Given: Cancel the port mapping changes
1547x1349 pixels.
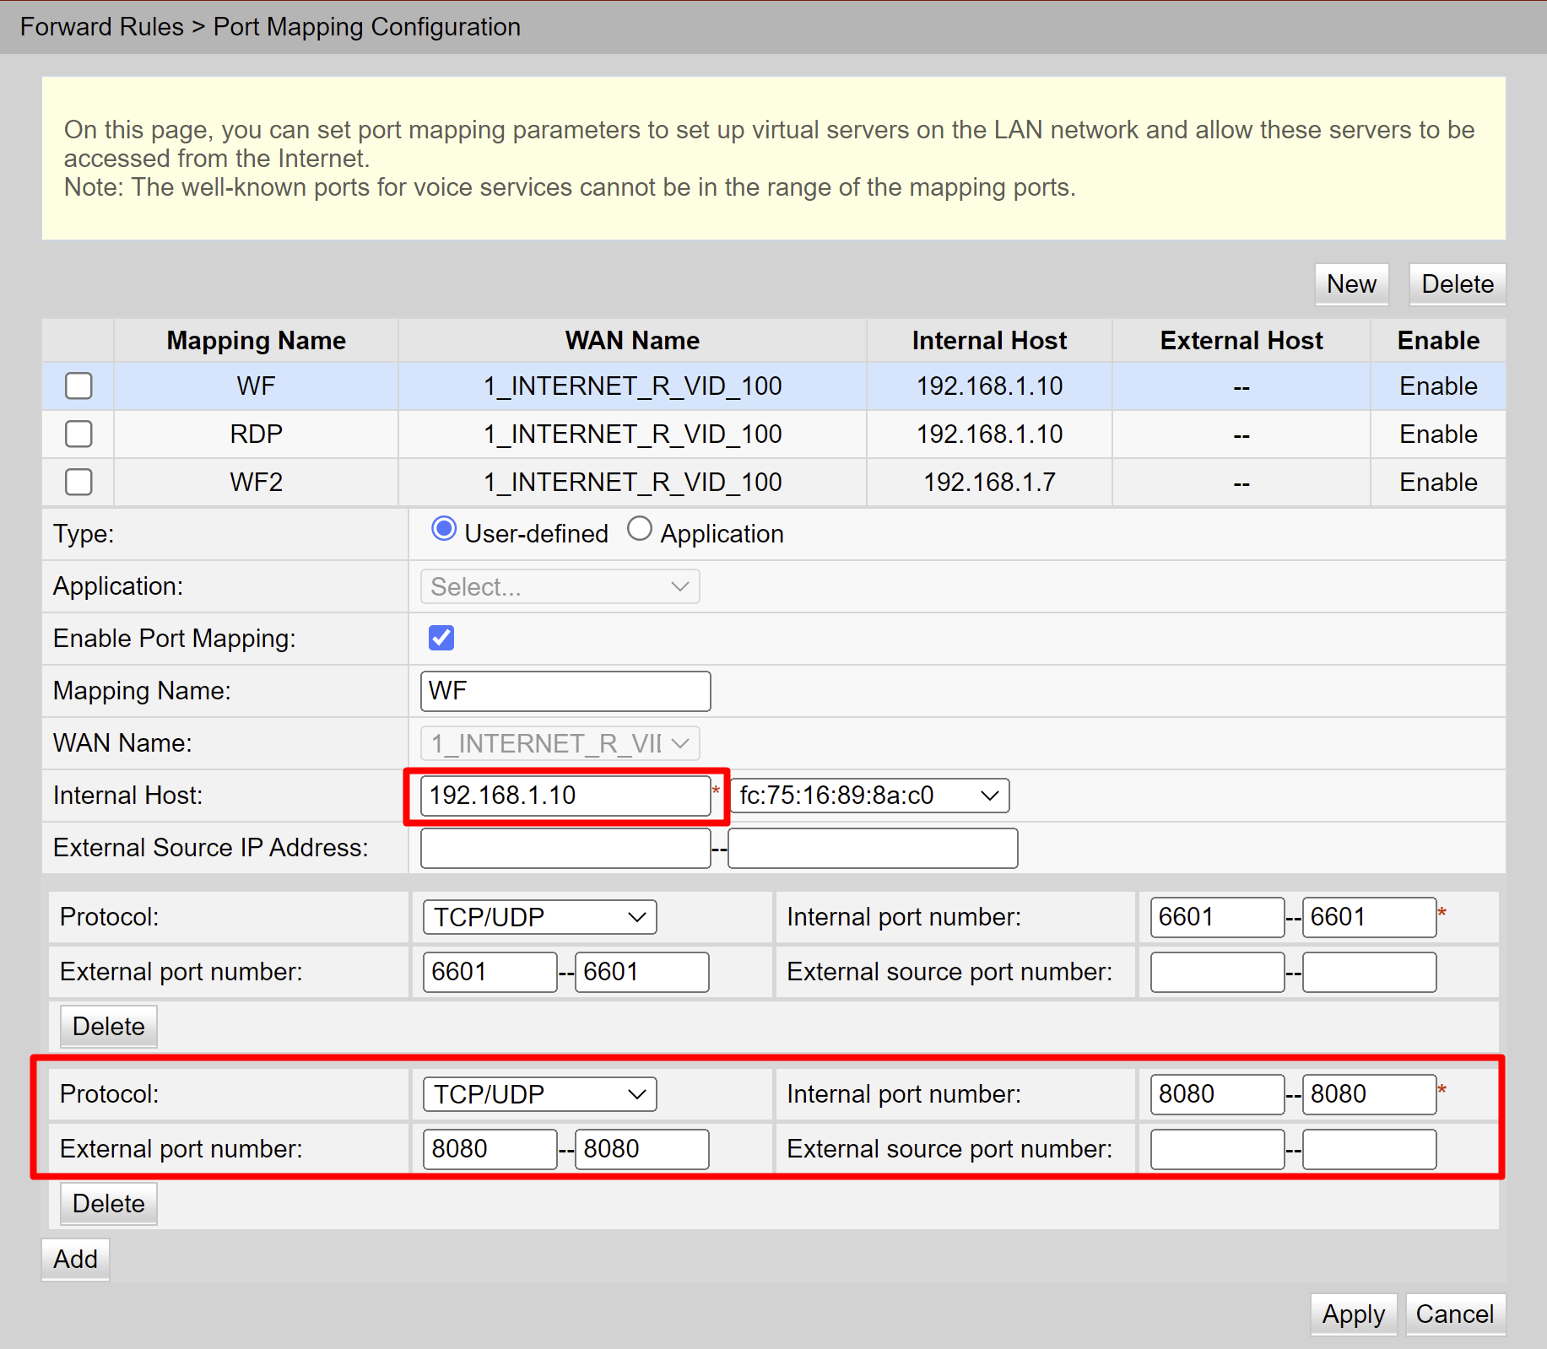Looking at the screenshot, I should (x=1454, y=1314).
